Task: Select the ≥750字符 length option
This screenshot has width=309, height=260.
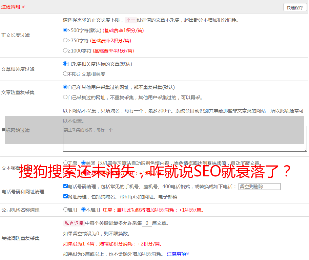Action: [65, 40]
